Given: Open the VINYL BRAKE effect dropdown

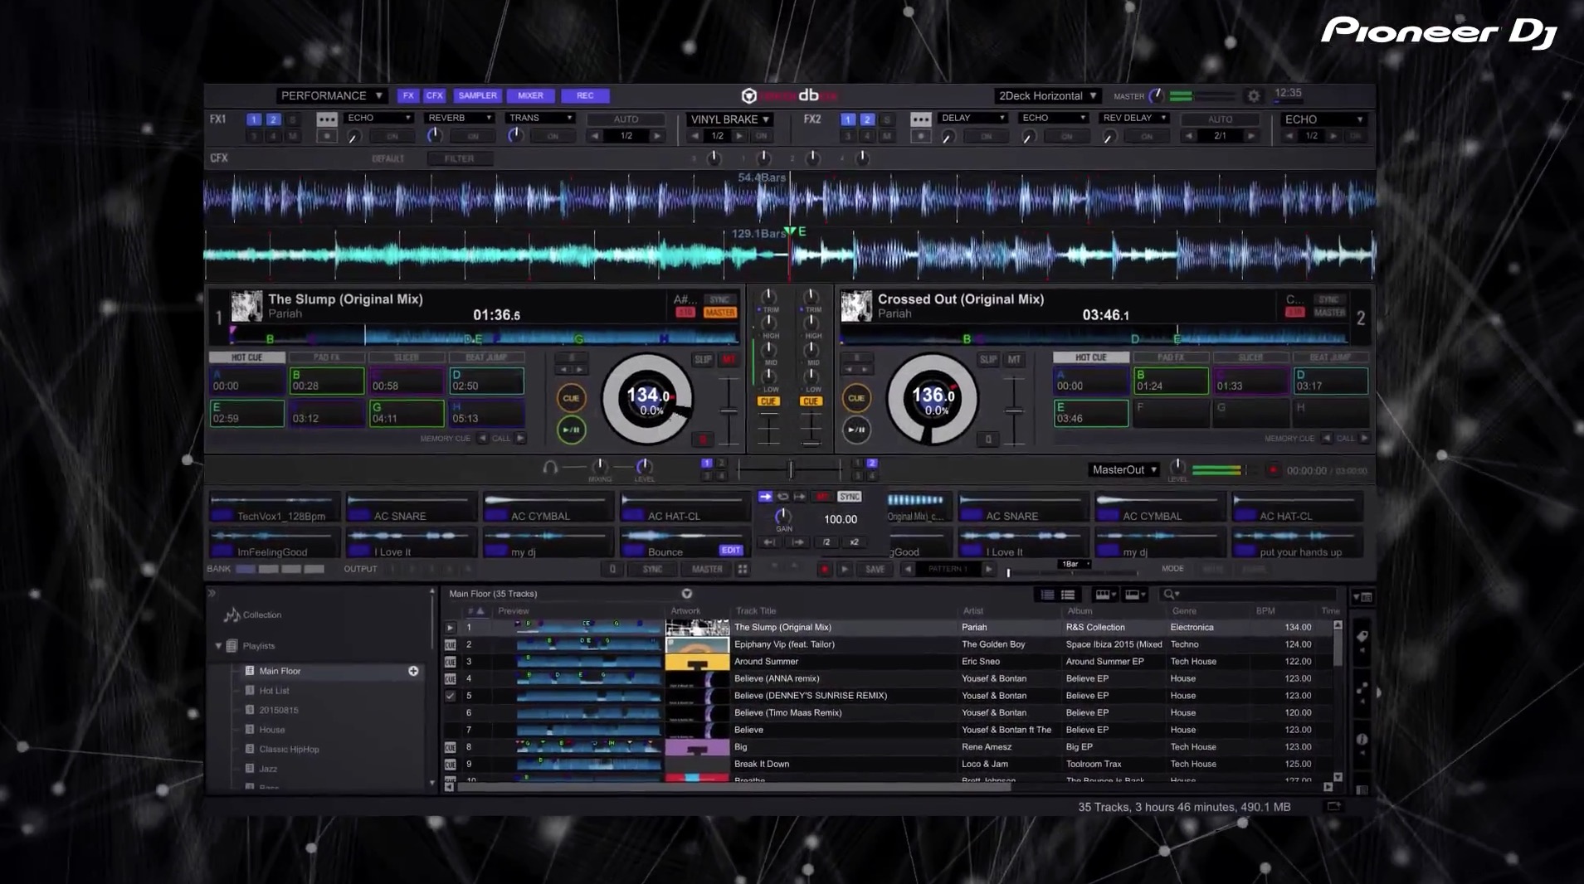Looking at the screenshot, I should 730,119.
